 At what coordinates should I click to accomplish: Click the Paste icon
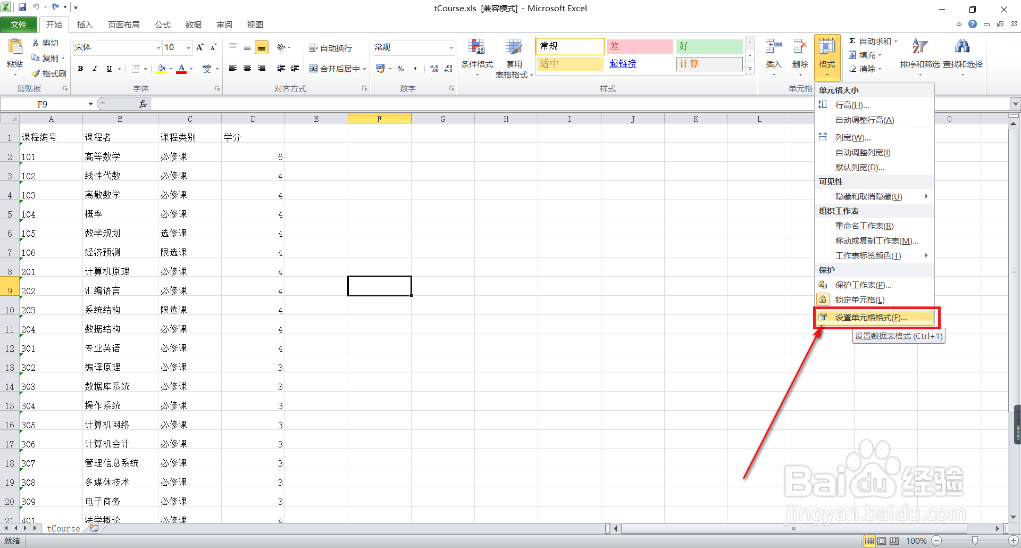pyautogui.click(x=15, y=47)
